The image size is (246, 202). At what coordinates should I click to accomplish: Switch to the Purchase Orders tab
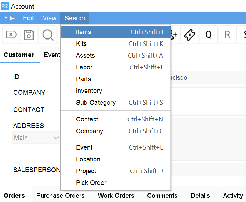(x=60, y=195)
